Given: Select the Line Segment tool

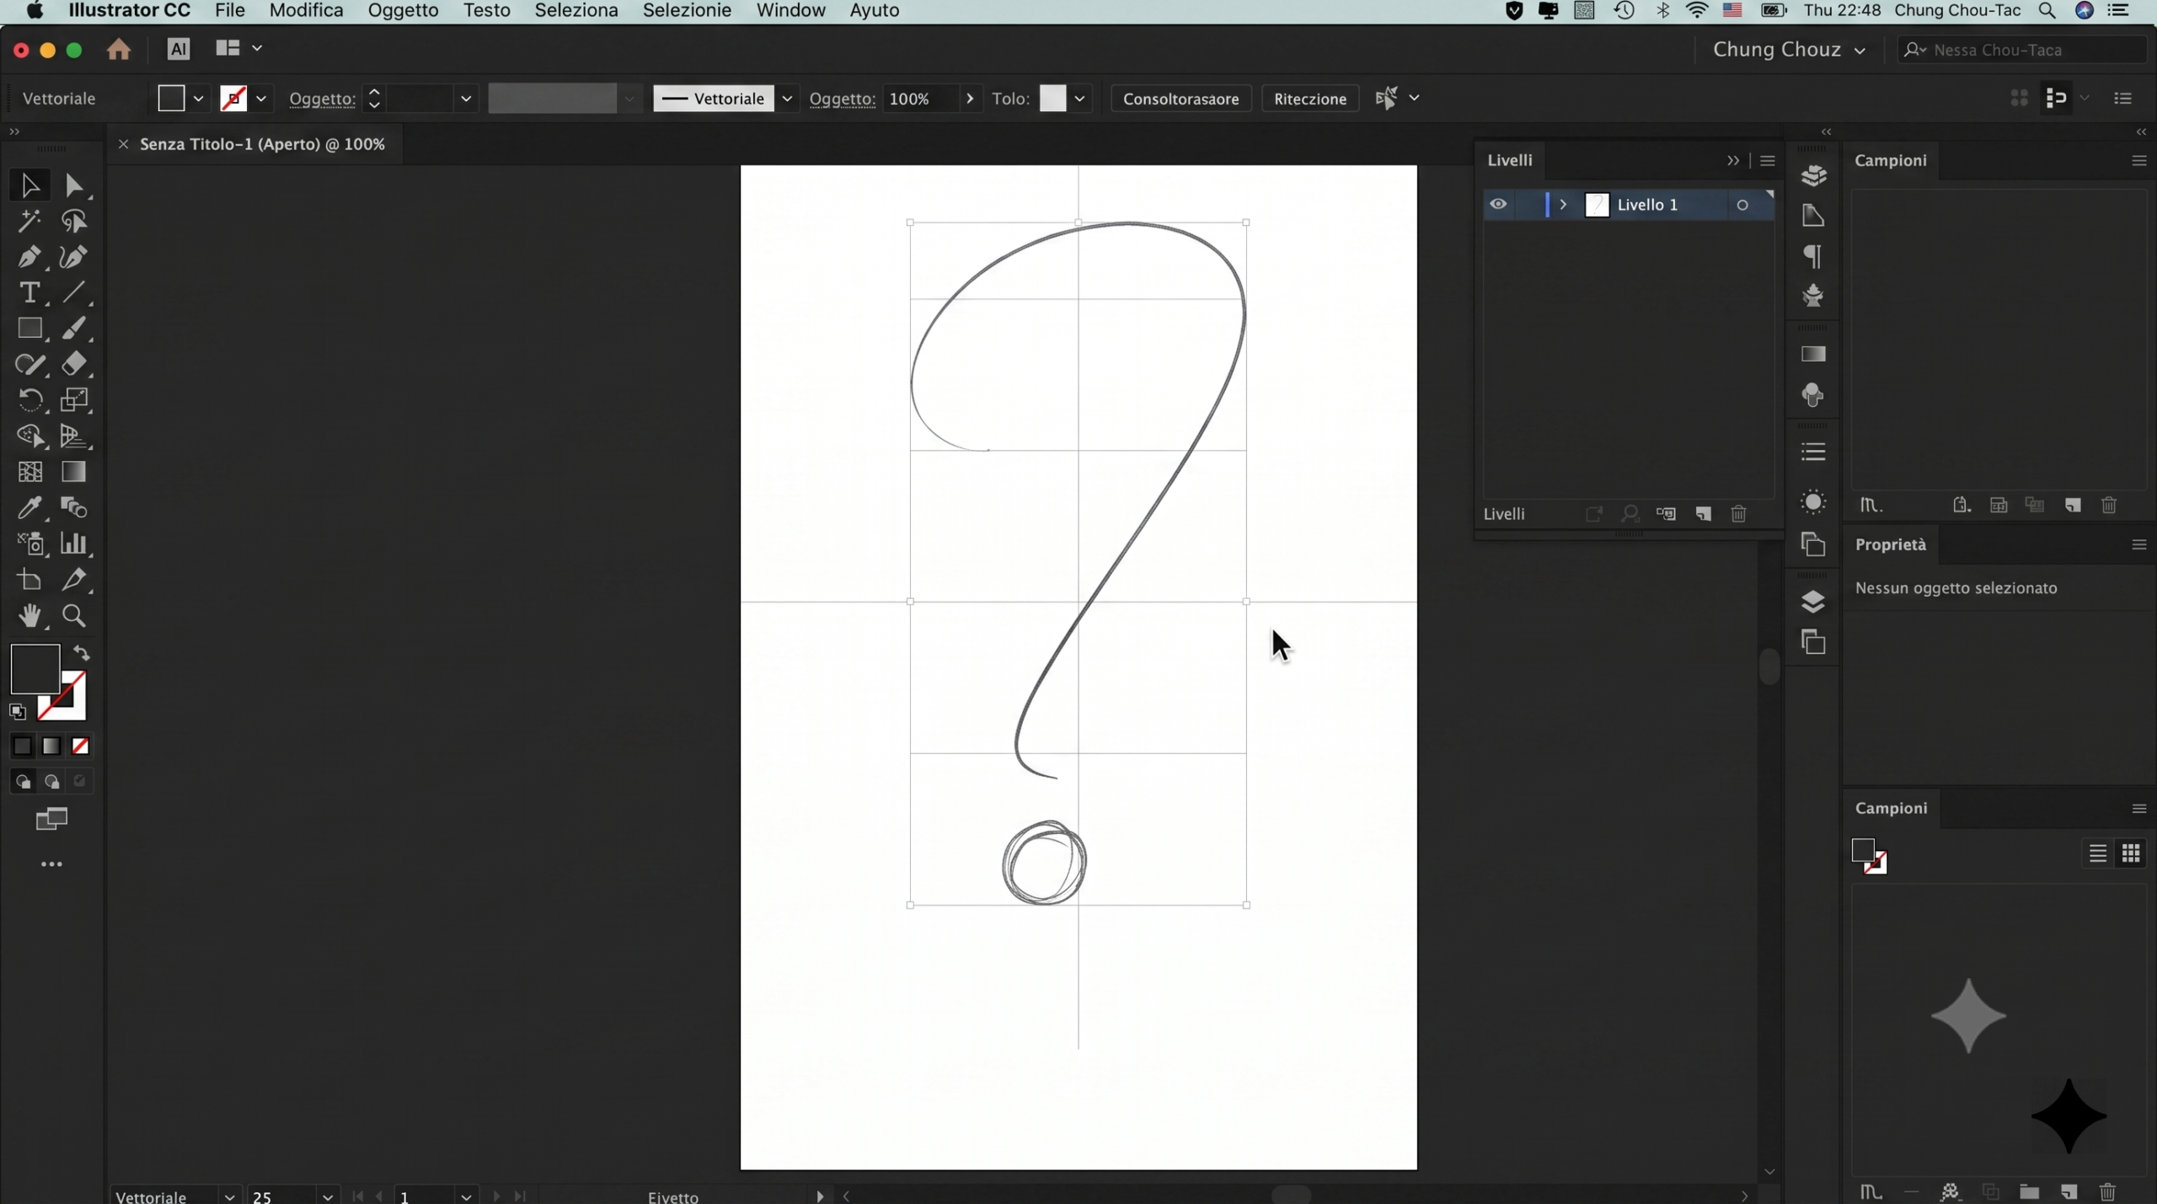Looking at the screenshot, I should pos(73,292).
